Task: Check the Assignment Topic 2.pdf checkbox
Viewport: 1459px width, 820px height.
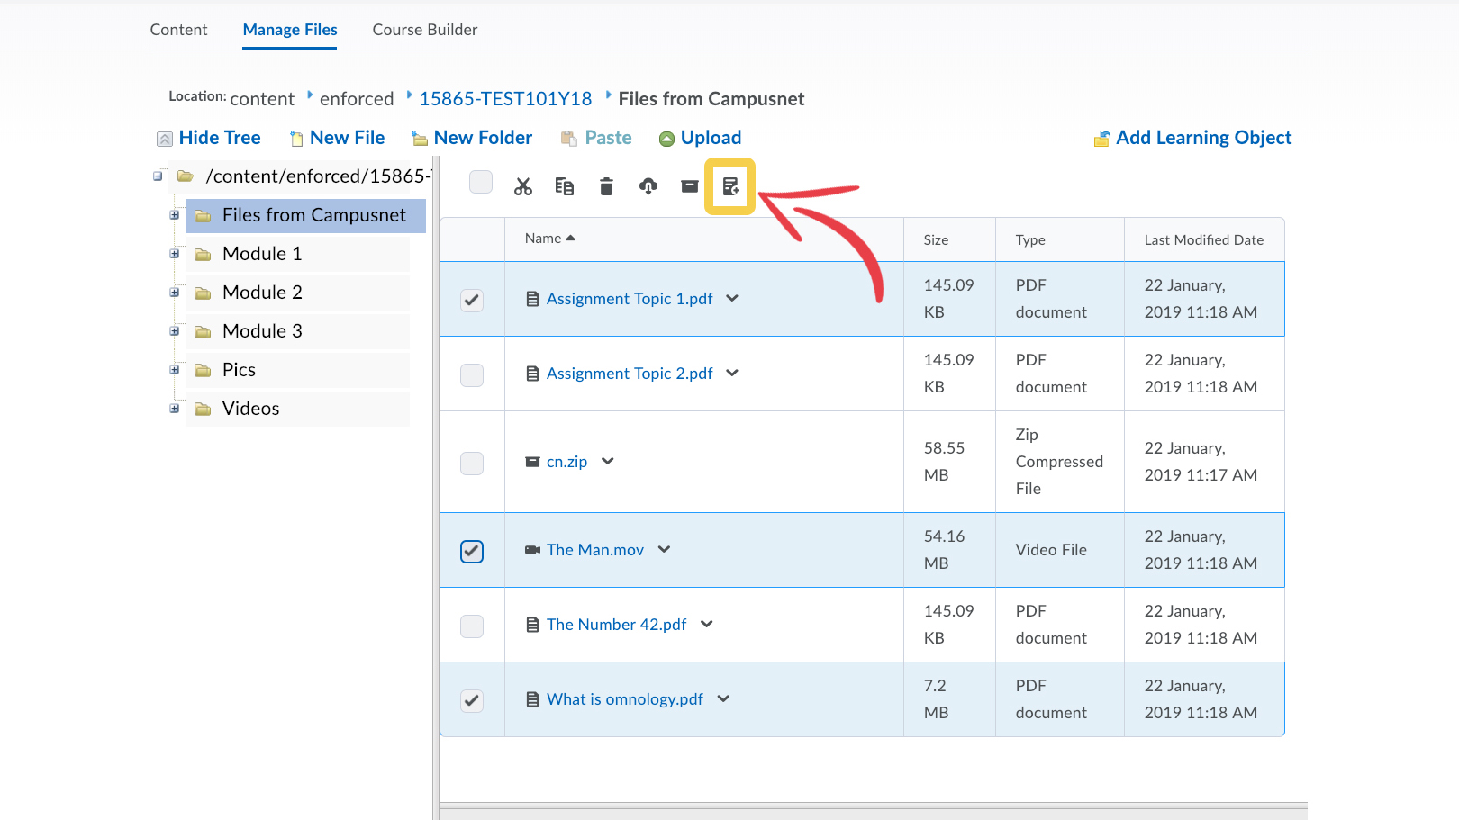Action: (x=472, y=374)
